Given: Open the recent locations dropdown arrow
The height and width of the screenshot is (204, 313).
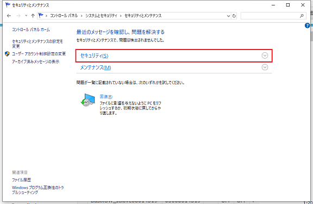Looking at the screenshot, I should click(26, 16).
